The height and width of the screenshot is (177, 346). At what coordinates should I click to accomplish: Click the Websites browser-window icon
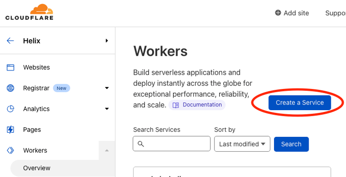10,67
